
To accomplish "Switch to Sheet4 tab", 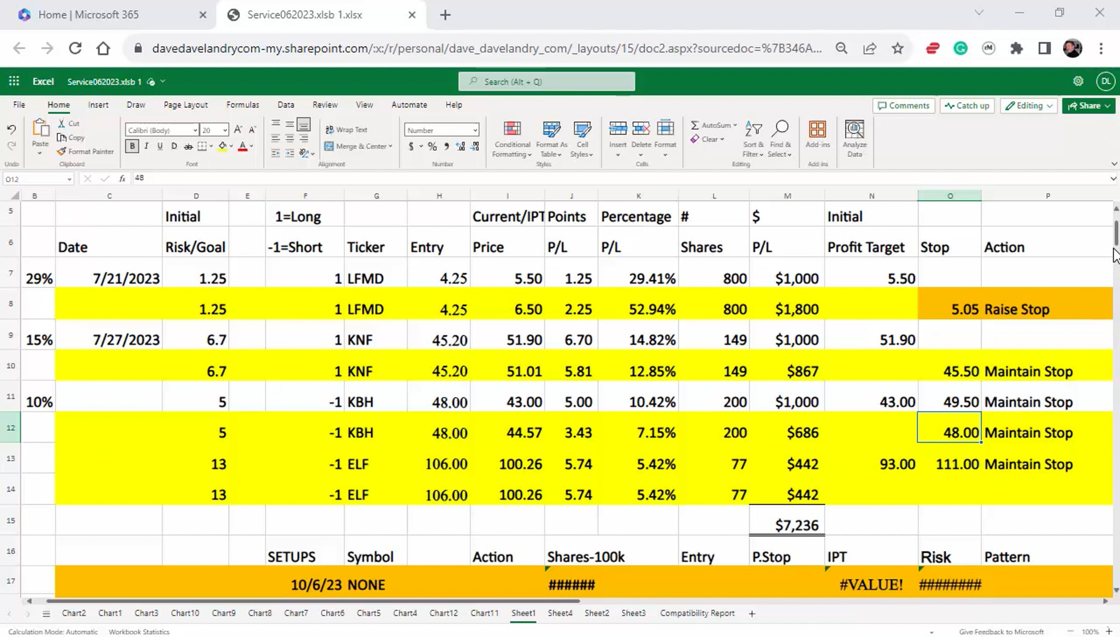I will pos(560,613).
